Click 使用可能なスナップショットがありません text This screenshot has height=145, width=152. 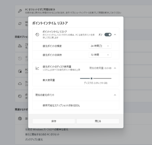tap(61, 106)
